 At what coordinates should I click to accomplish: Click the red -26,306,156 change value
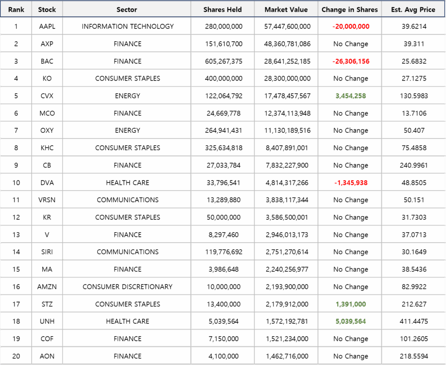[351, 61]
